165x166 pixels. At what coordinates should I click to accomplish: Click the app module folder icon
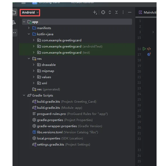pos(29,22)
